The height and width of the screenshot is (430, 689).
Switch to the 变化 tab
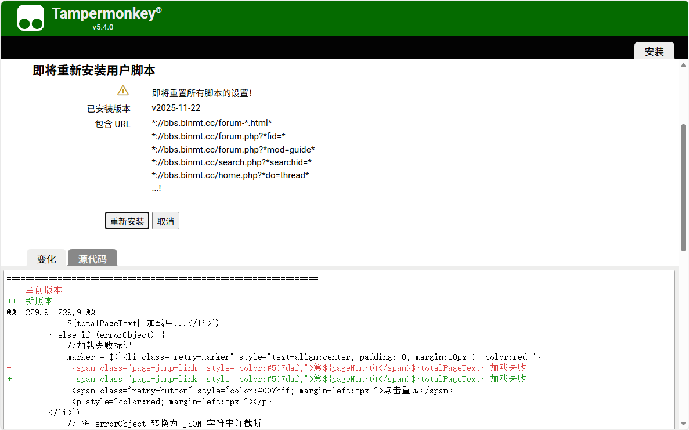[x=46, y=259]
